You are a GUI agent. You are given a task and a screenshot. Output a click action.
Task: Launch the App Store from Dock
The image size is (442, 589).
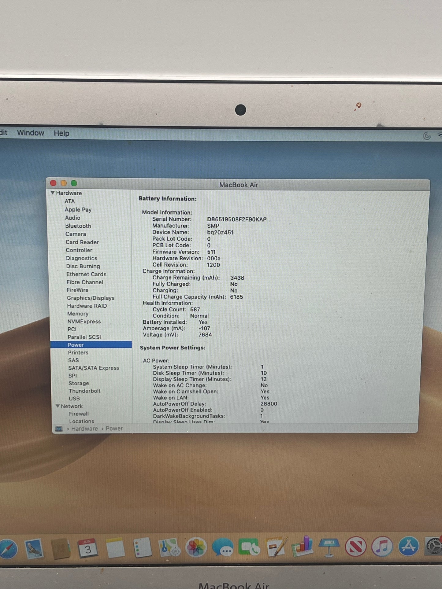(x=409, y=547)
